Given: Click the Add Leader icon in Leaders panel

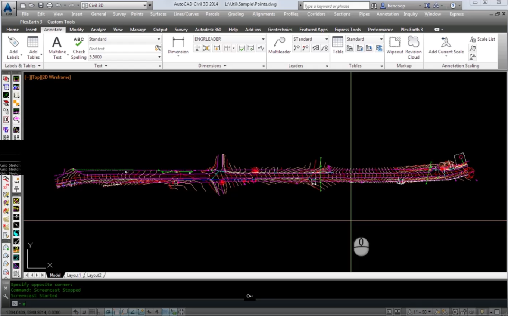Looking at the screenshot, I should tap(297, 48).
